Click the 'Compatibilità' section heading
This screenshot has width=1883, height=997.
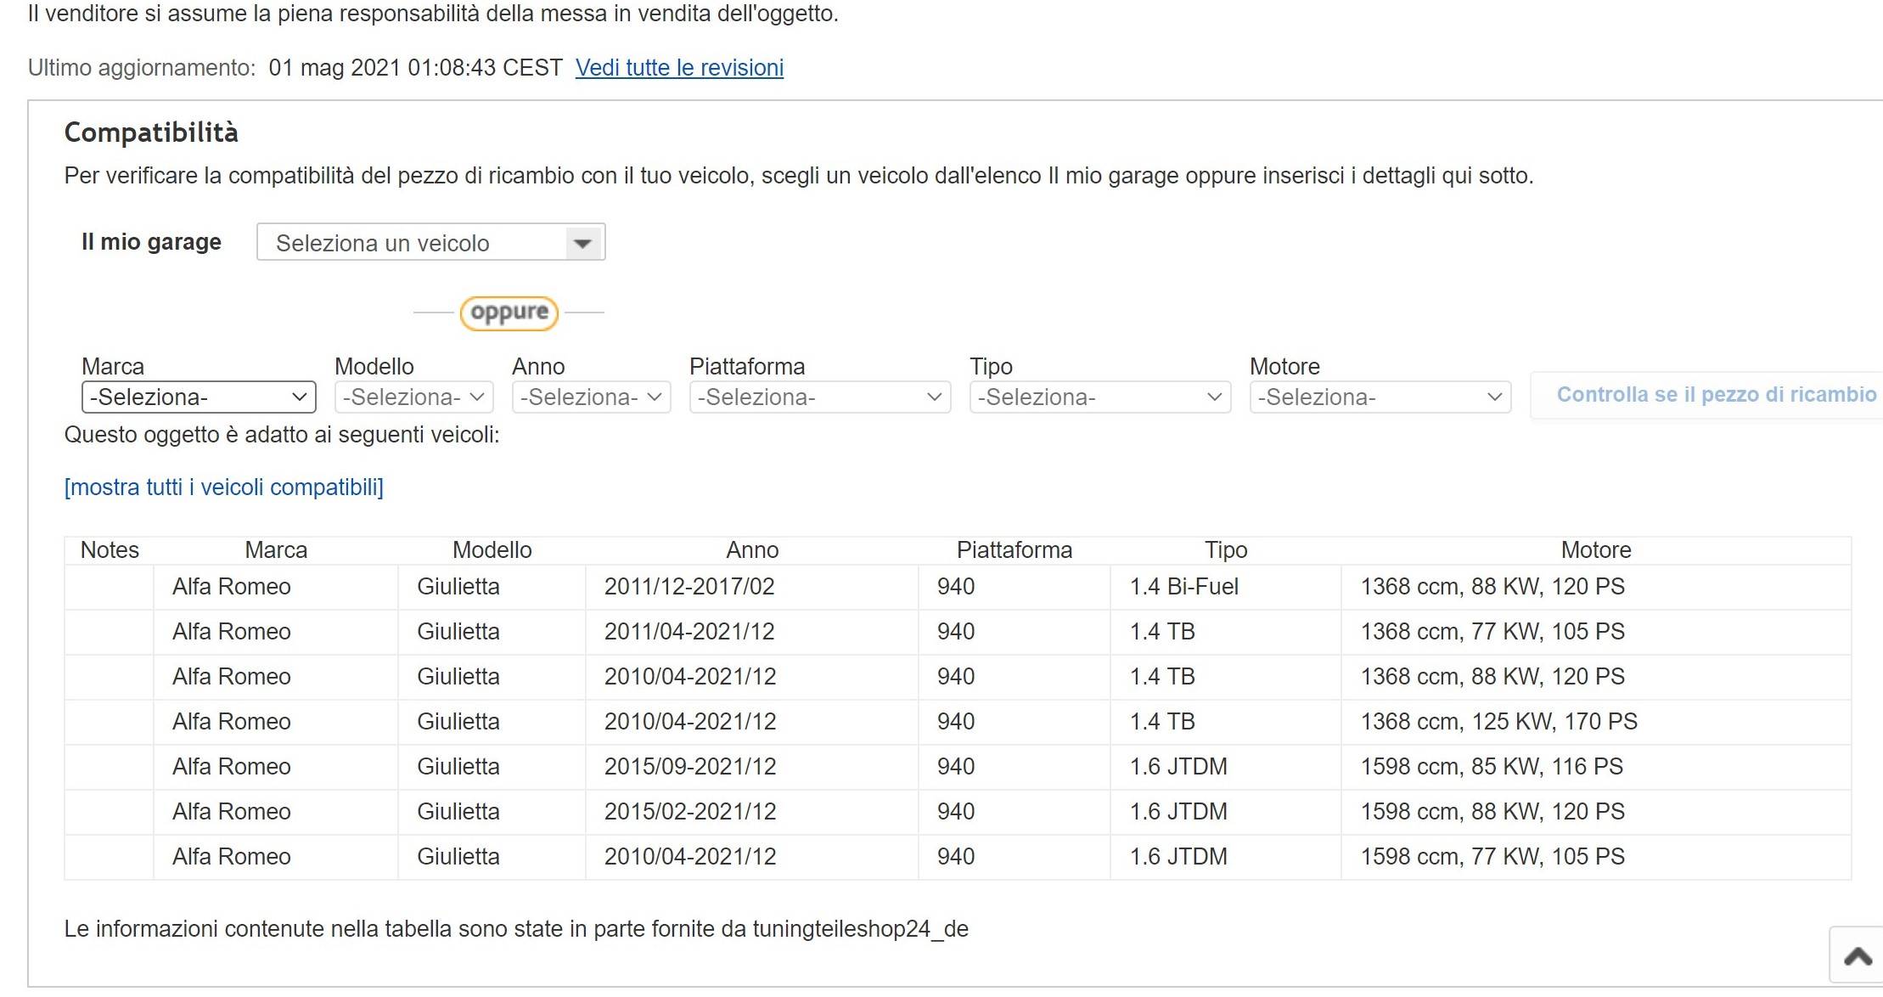click(151, 132)
